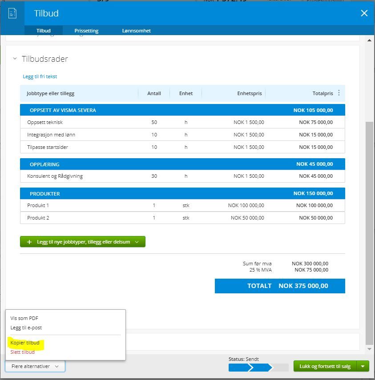Switch to the Lønnsomhet tab
The height and width of the screenshot is (380, 375).
[x=136, y=31]
